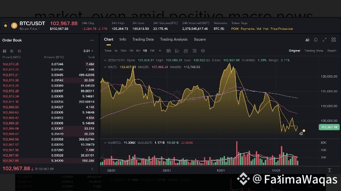
Task: Show bids-only order book view
Action: click(12, 51)
